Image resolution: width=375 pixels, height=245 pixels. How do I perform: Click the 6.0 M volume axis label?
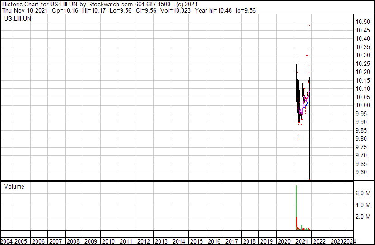[363, 193]
